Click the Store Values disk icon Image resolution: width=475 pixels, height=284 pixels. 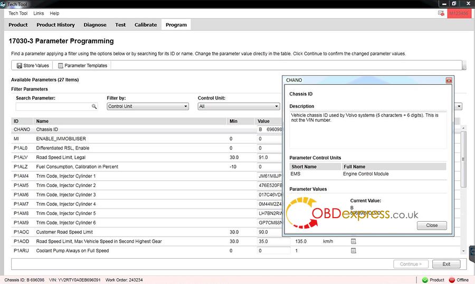pos(19,66)
